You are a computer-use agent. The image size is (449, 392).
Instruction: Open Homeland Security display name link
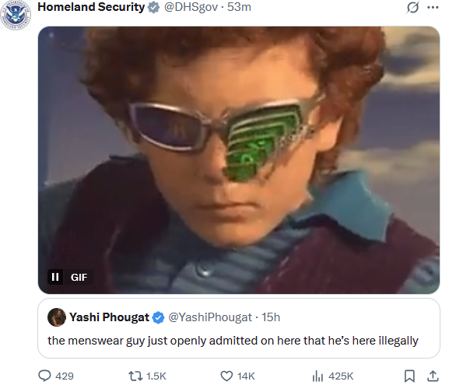tap(91, 7)
